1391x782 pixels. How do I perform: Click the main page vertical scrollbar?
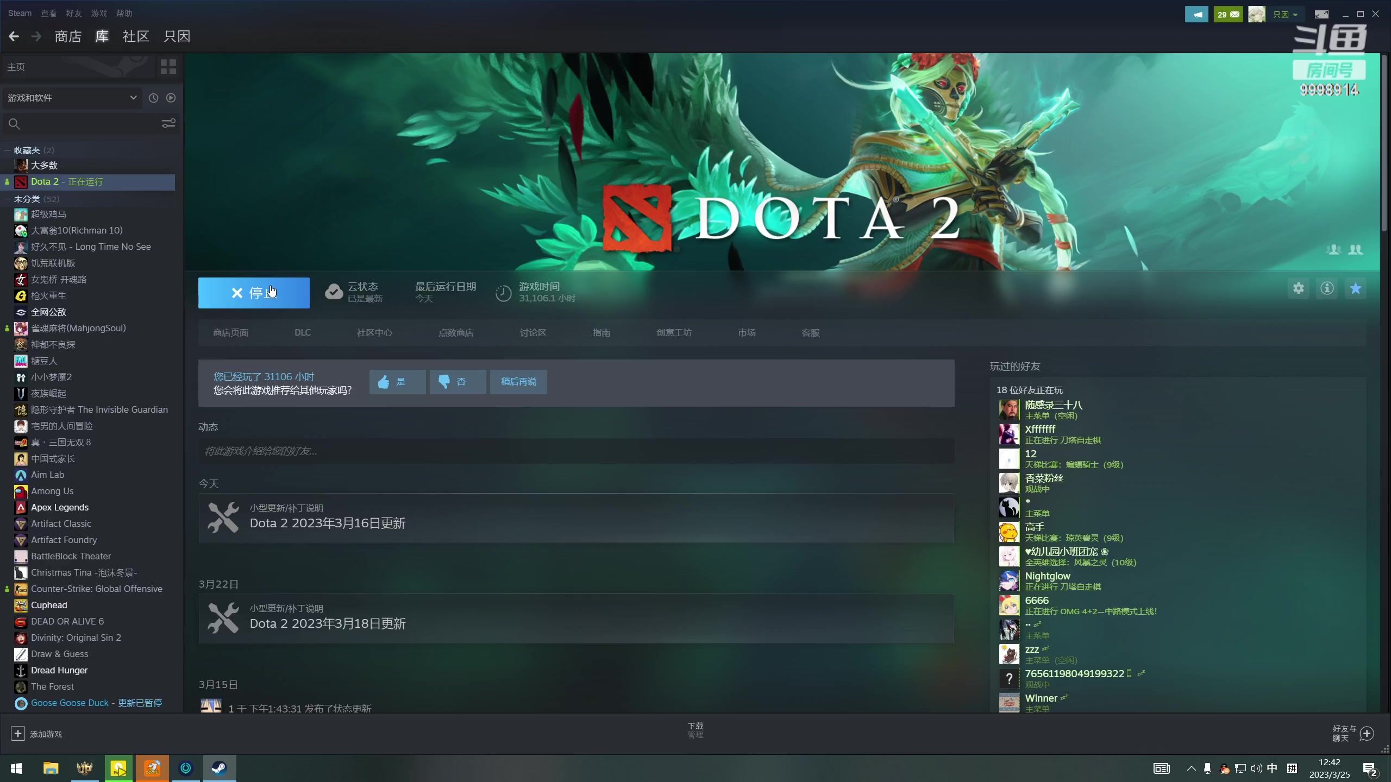tap(1385, 143)
